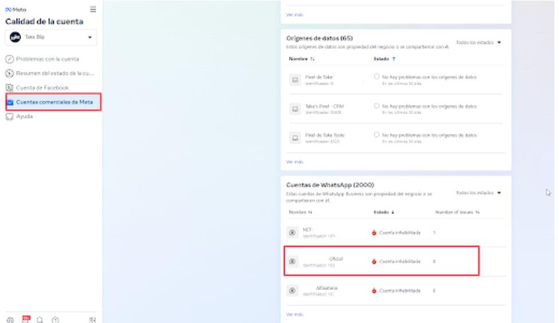
Task: Open Resumen del estado de la cuenta
Action: [54, 73]
